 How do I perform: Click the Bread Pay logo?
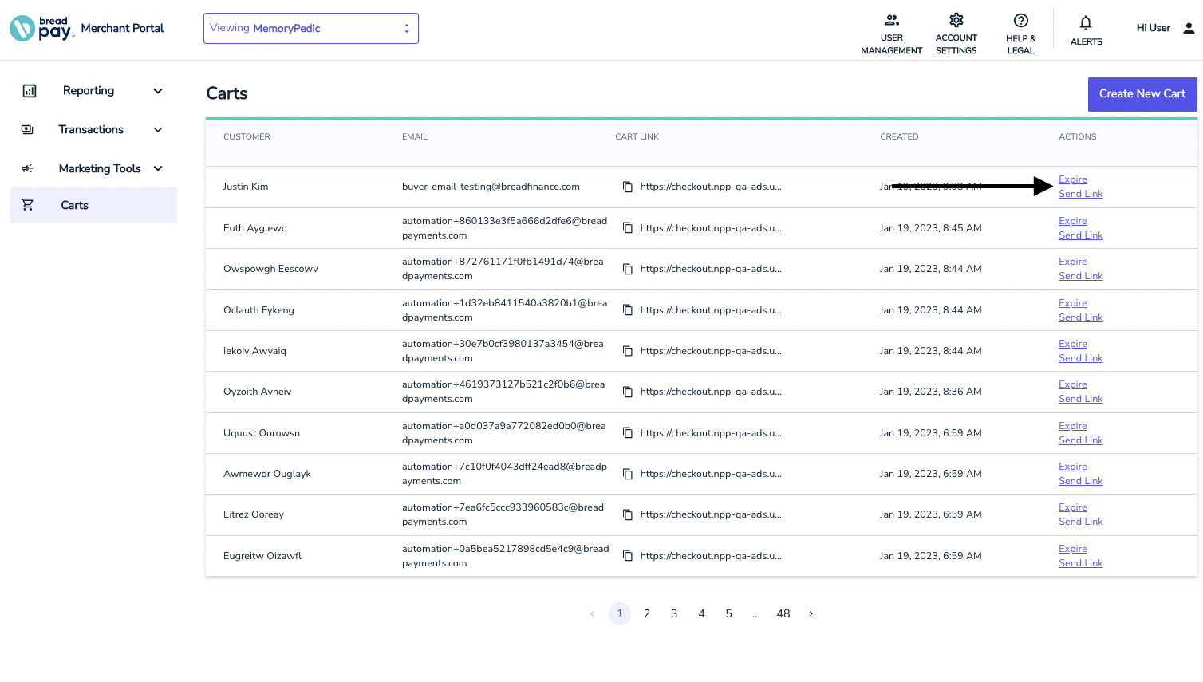41,28
